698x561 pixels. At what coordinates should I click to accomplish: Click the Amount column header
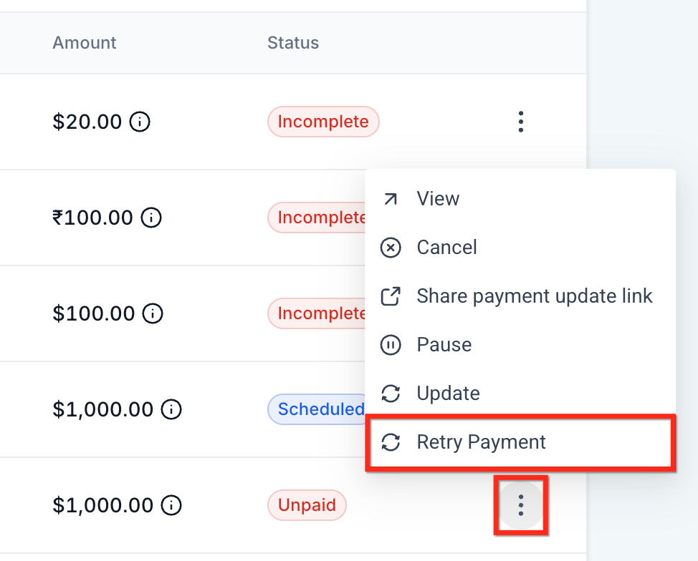(84, 43)
